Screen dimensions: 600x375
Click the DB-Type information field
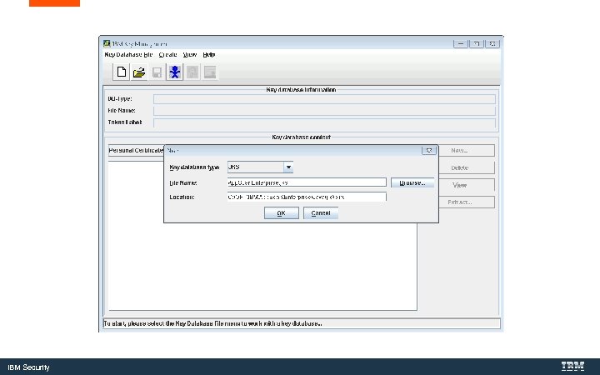tap(324, 99)
